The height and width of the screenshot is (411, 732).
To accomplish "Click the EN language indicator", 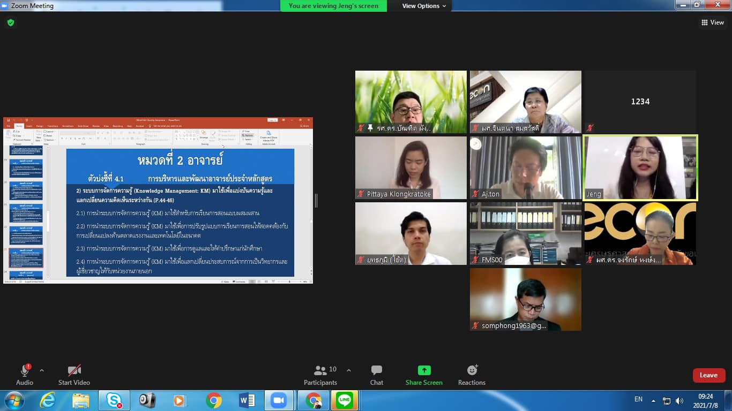I will click(x=638, y=399).
